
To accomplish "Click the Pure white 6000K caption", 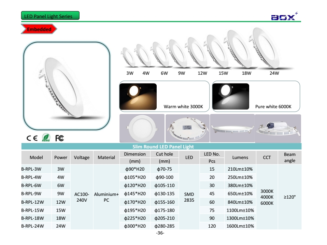I will (x=273, y=106).
